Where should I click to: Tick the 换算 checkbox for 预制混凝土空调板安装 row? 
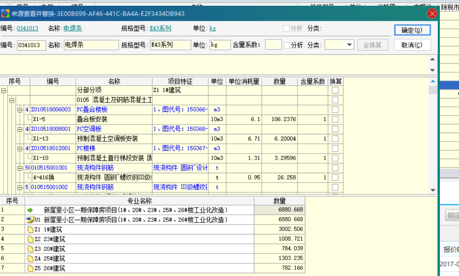pyautogui.click(x=335, y=139)
